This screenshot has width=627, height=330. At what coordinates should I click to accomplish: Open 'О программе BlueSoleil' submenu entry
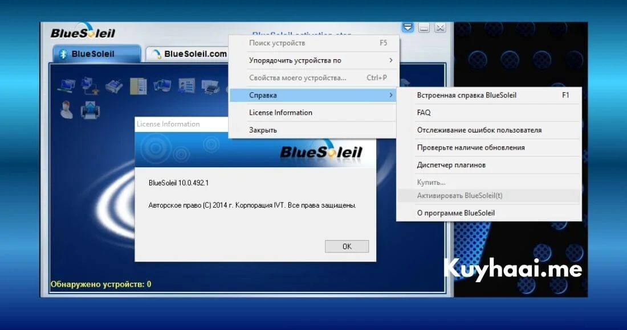click(x=489, y=213)
